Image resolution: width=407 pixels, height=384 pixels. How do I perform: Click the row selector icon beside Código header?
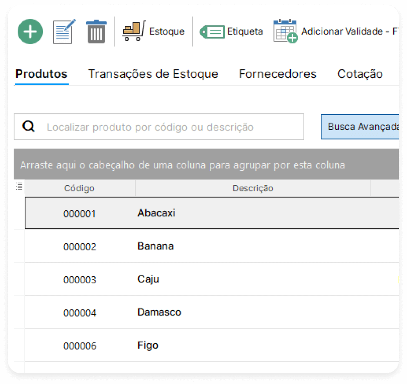click(19, 187)
